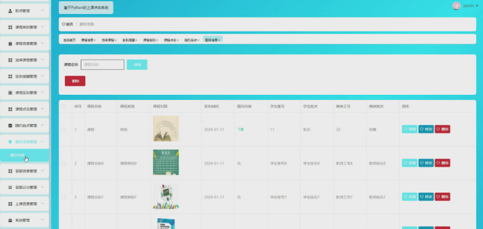Expand the 教师管理 chevron

pos(43,11)
